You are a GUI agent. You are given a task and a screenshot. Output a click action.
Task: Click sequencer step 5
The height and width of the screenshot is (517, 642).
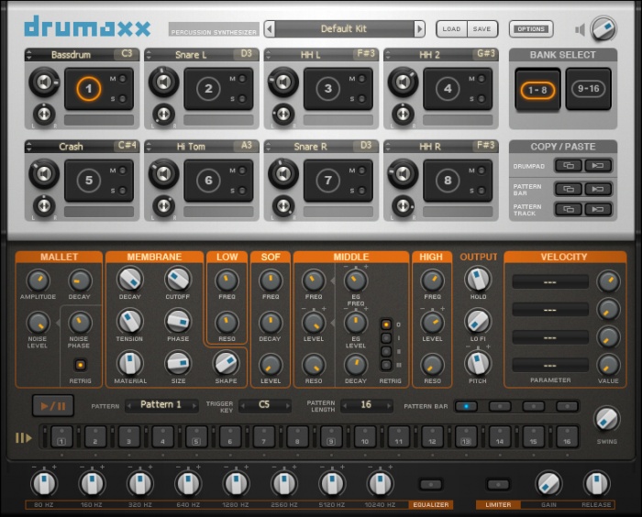click(196, 436)
